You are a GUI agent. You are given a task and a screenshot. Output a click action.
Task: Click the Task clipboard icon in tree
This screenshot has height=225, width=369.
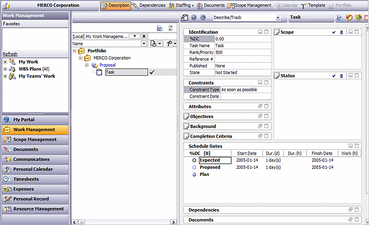point(99,72)
